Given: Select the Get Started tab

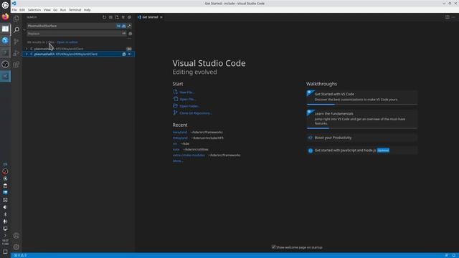Looking at the screenshot, I should pyautogui.click(x=150, y=17).
